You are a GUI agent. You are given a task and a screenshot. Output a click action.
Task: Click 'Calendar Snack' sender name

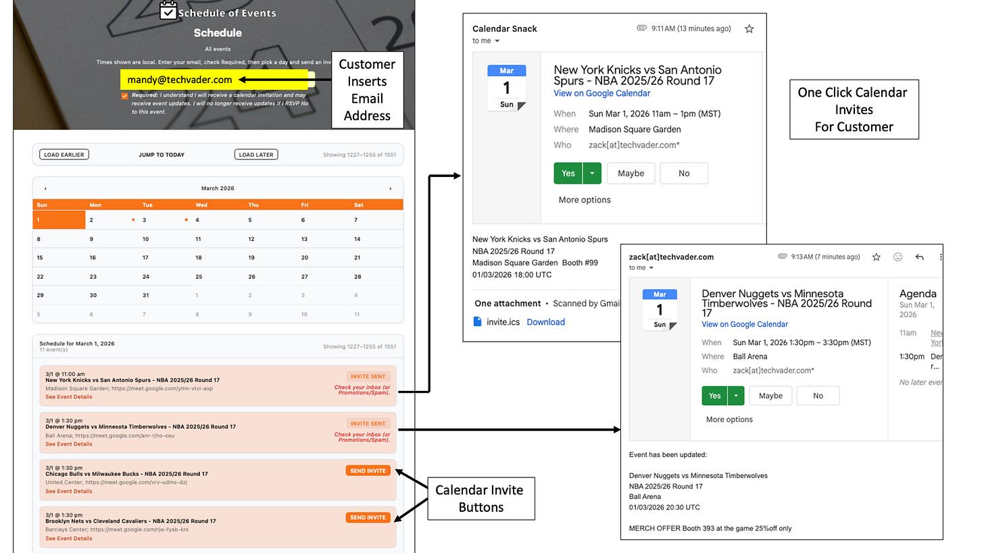[505, 29]
